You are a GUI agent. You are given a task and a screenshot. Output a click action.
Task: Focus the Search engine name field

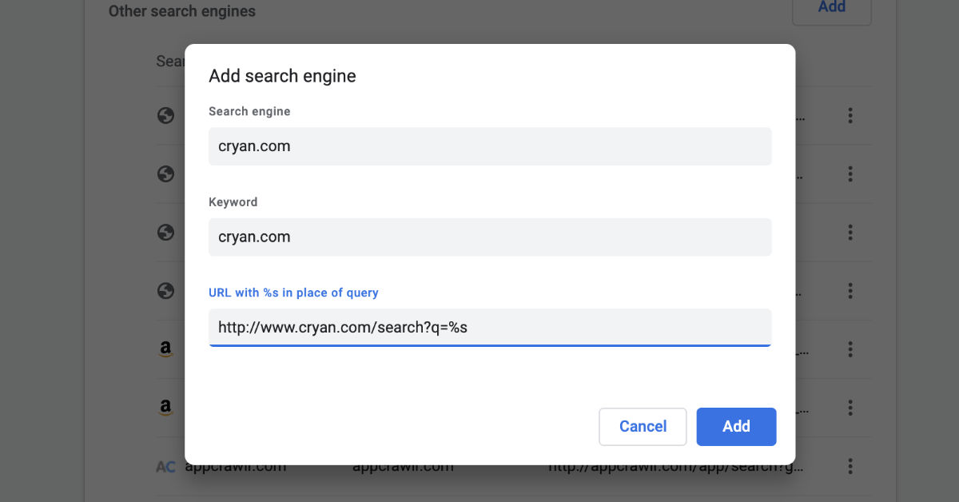pyautogui.click(x=490, y=146)
